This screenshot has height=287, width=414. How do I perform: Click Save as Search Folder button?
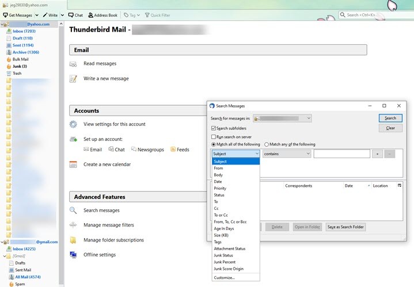pos(345,227)
